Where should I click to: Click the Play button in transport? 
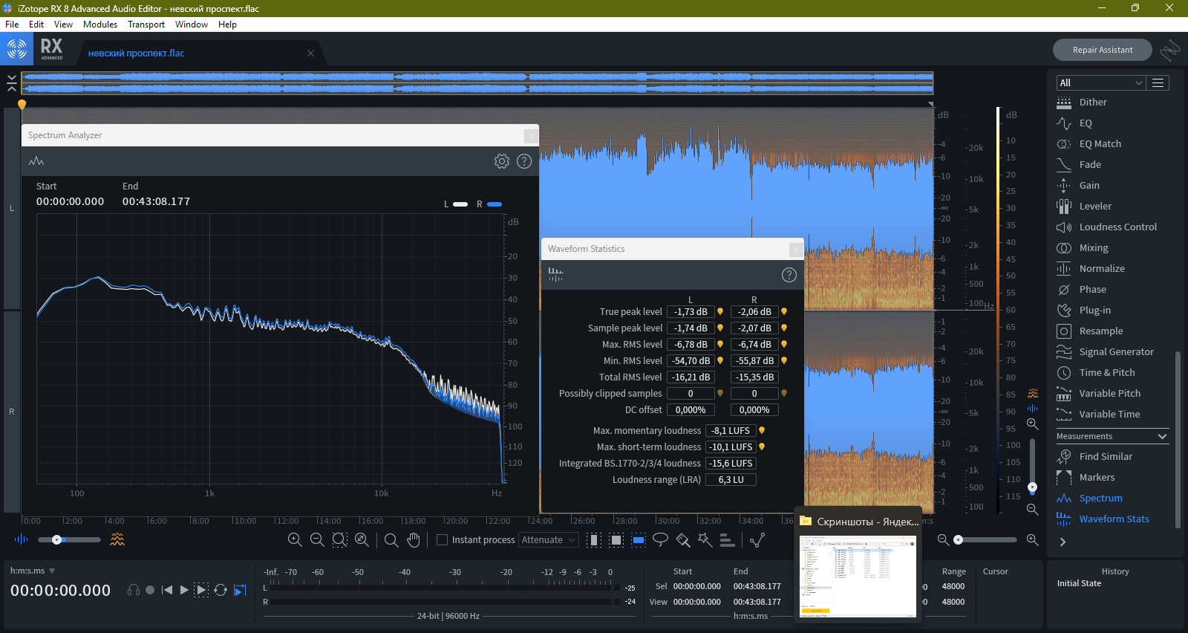click(x=184, y=590)
